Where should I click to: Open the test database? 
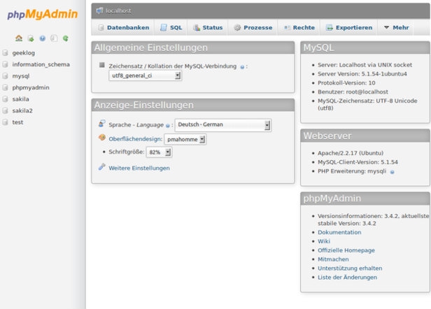point(17,122)
